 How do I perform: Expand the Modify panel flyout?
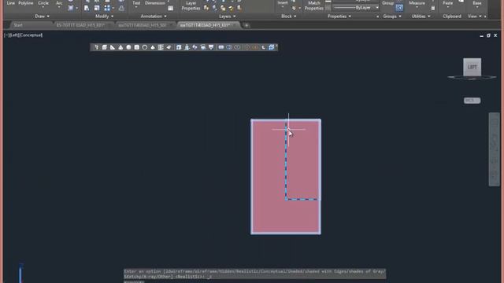tap(104, 16)
